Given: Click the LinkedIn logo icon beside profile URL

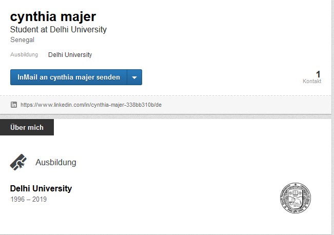Looking at the screenshot, I should point(14,105).
